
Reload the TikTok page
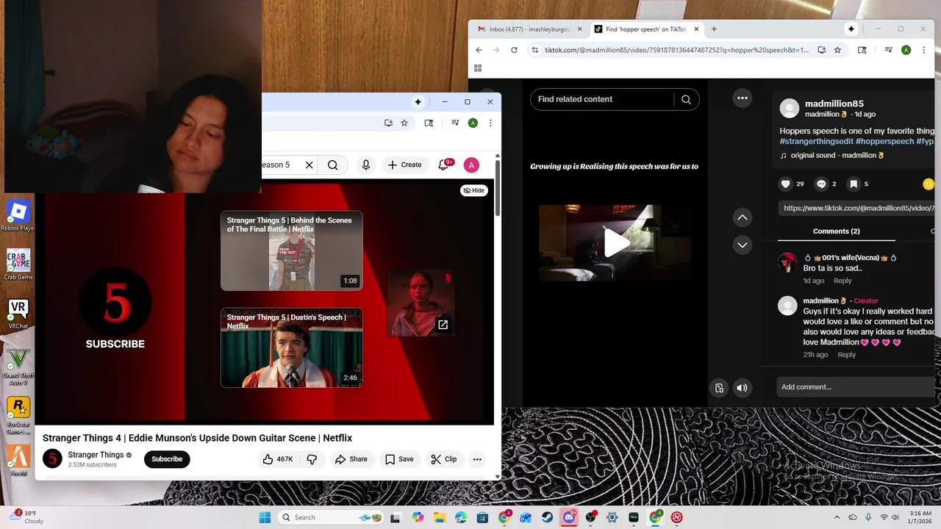coord(514,50)
